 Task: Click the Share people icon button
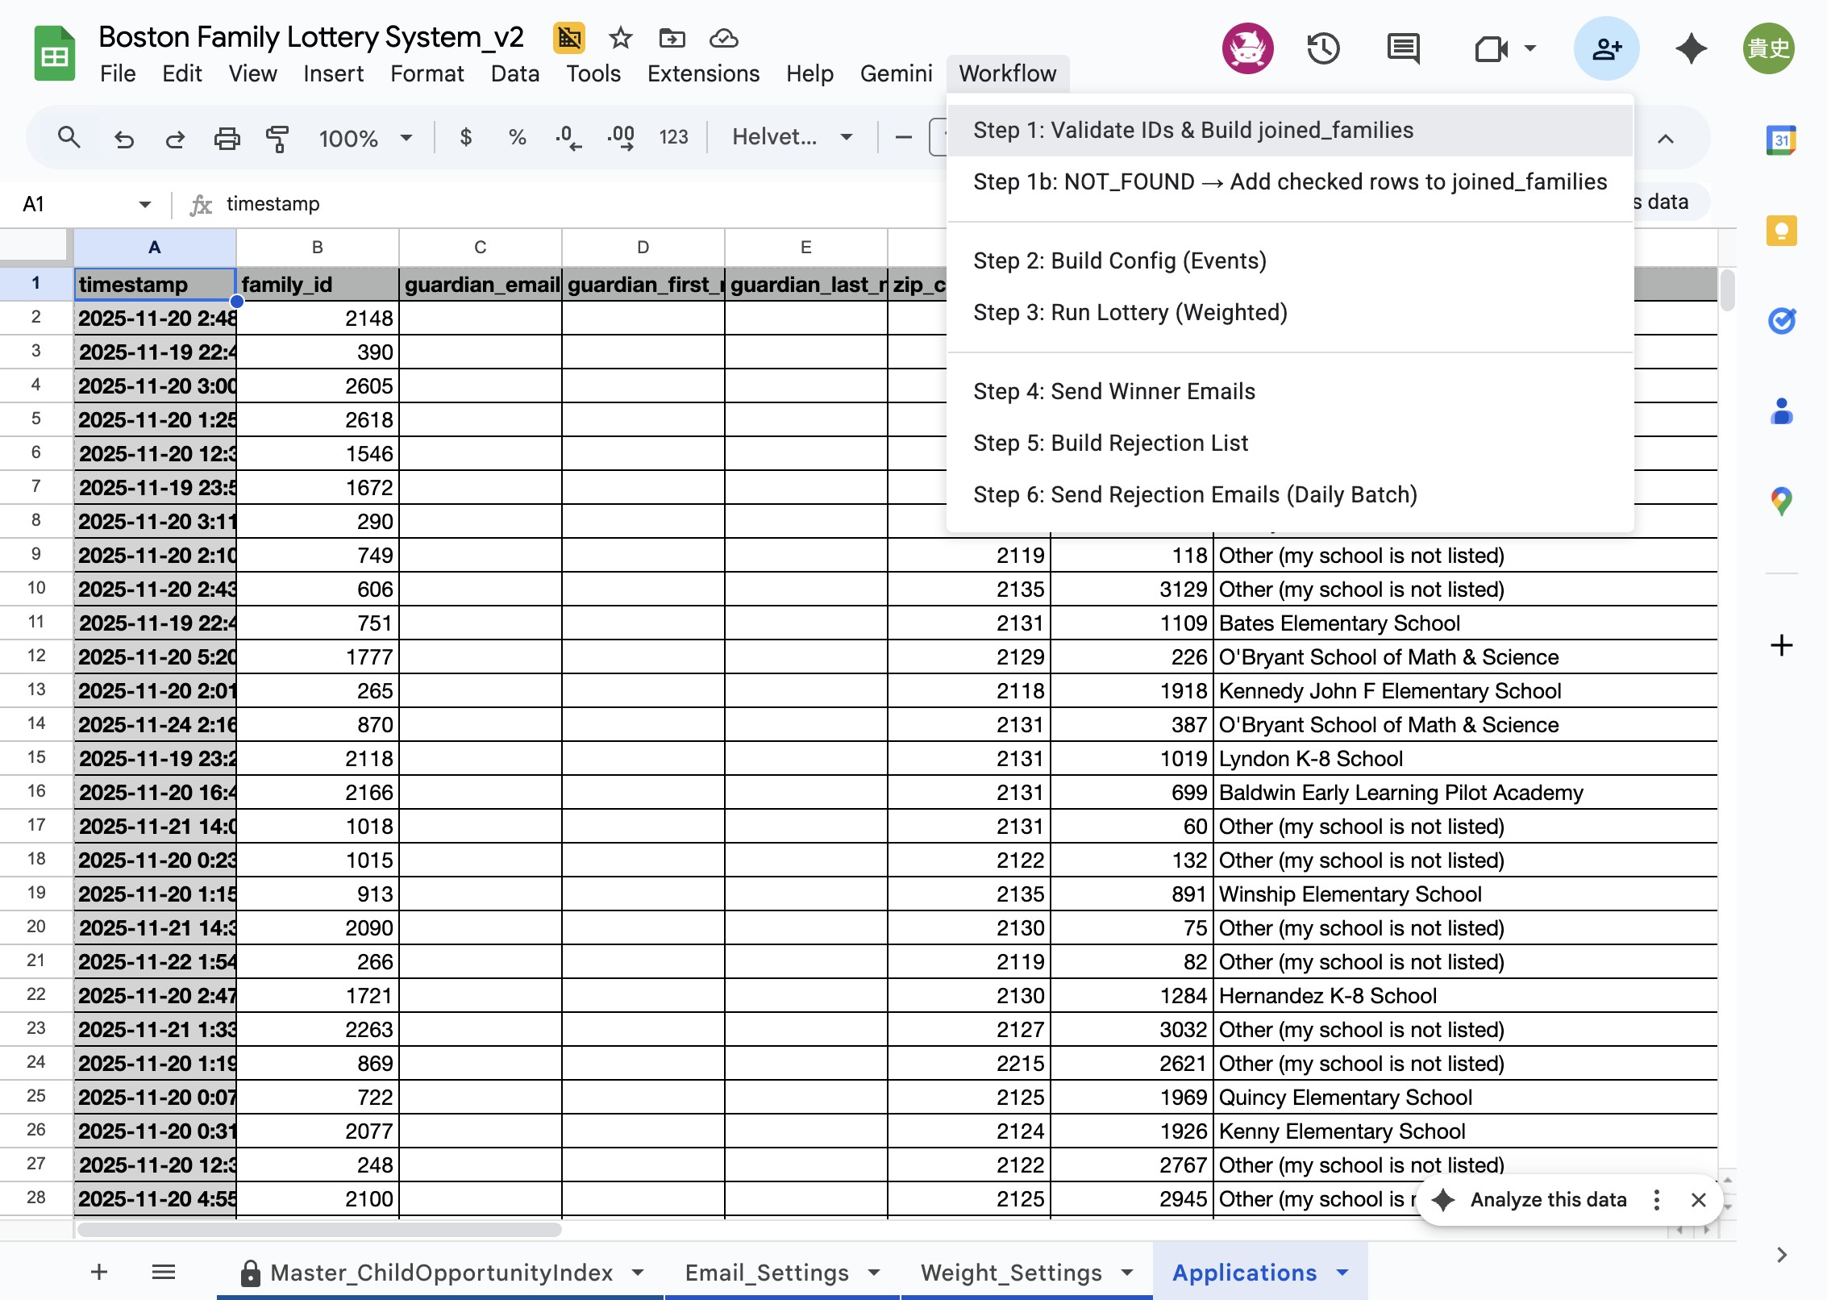coord(1606,48)
